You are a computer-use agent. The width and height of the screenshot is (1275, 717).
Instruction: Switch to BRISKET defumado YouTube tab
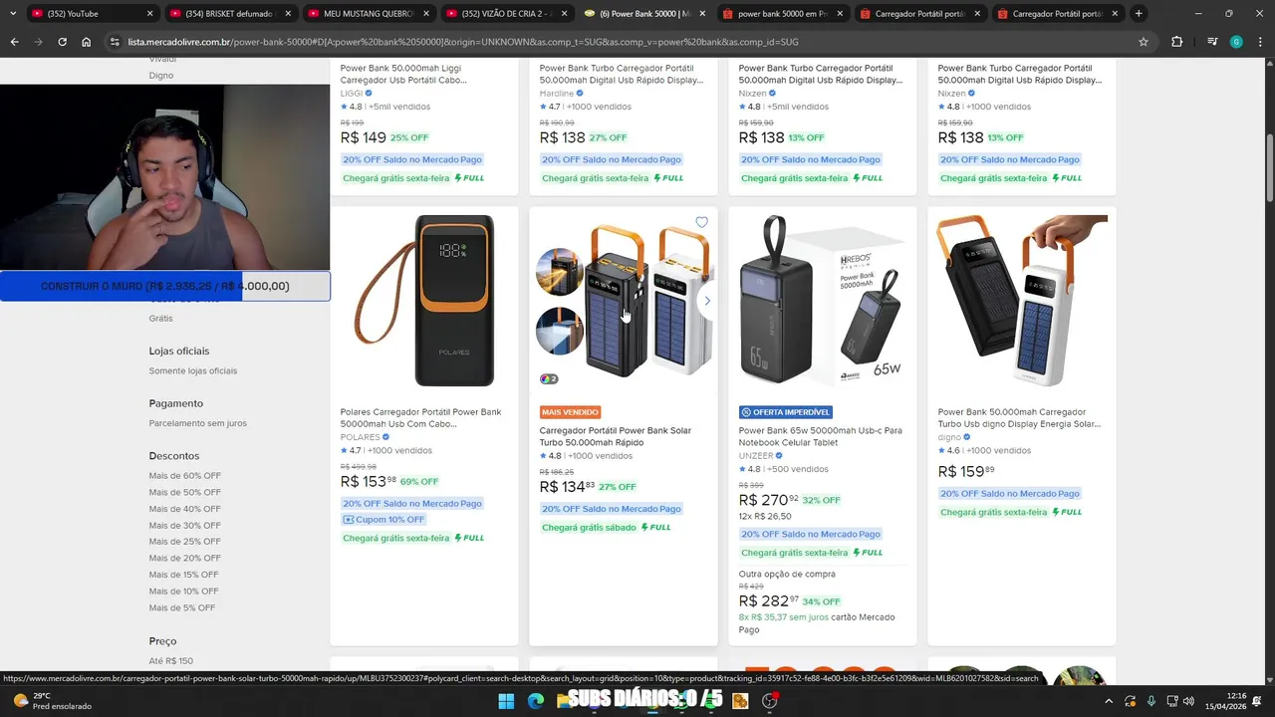point(227,14)
